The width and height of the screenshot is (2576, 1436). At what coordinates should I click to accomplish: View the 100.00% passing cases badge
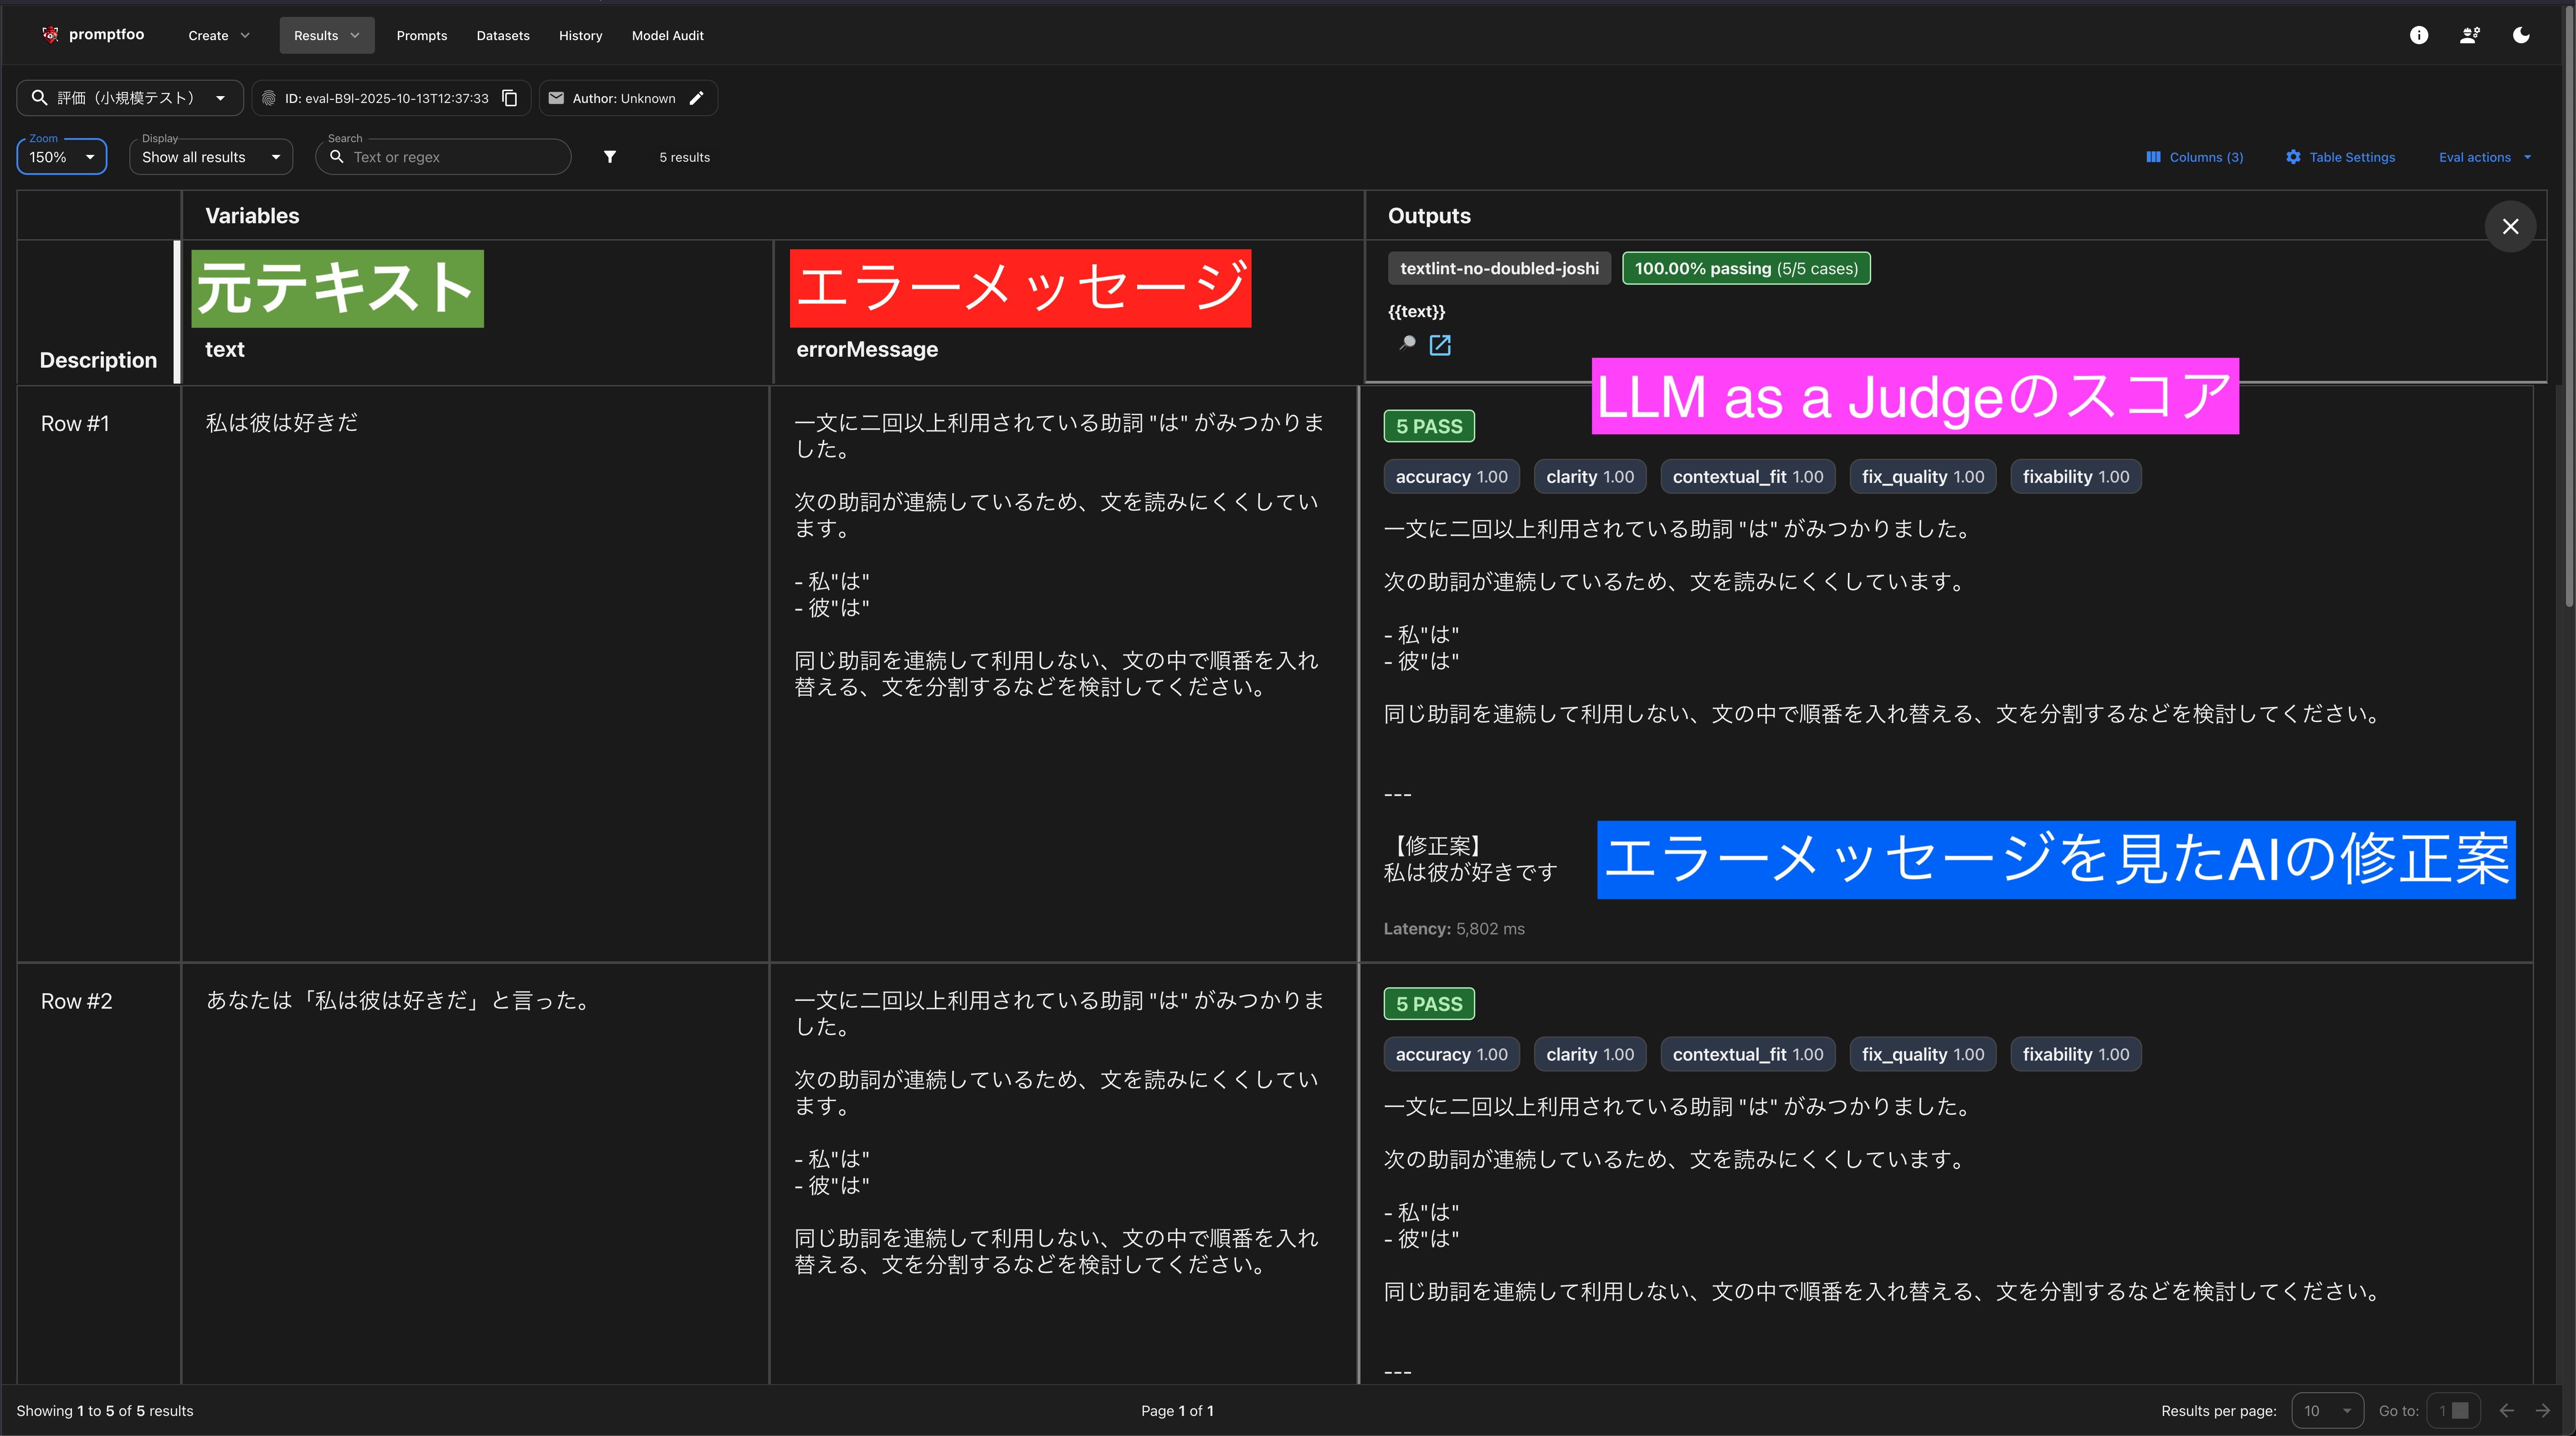1746,268
